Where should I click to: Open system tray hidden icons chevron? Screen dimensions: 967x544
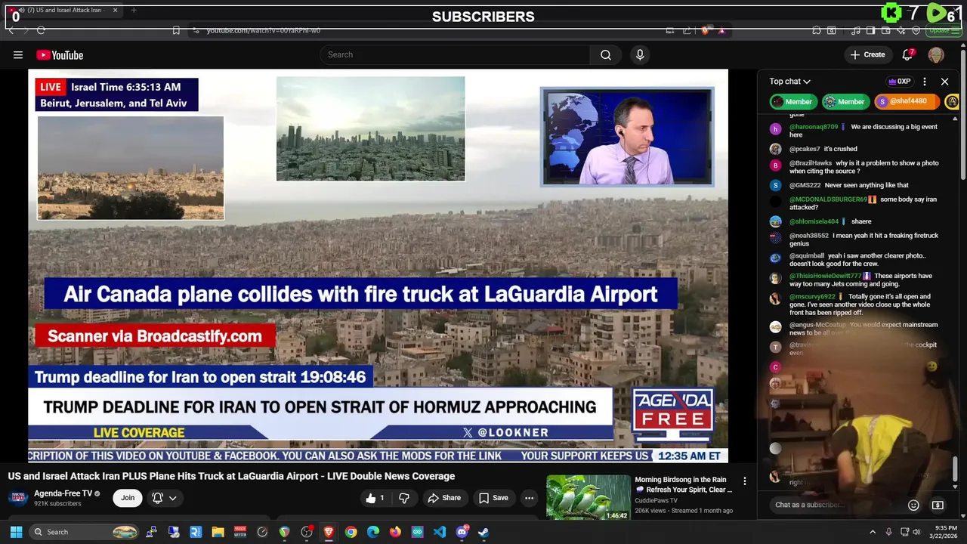coord(872,532)
